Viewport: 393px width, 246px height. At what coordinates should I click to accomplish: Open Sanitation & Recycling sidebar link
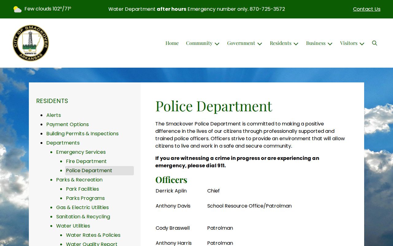pos(83,216)
